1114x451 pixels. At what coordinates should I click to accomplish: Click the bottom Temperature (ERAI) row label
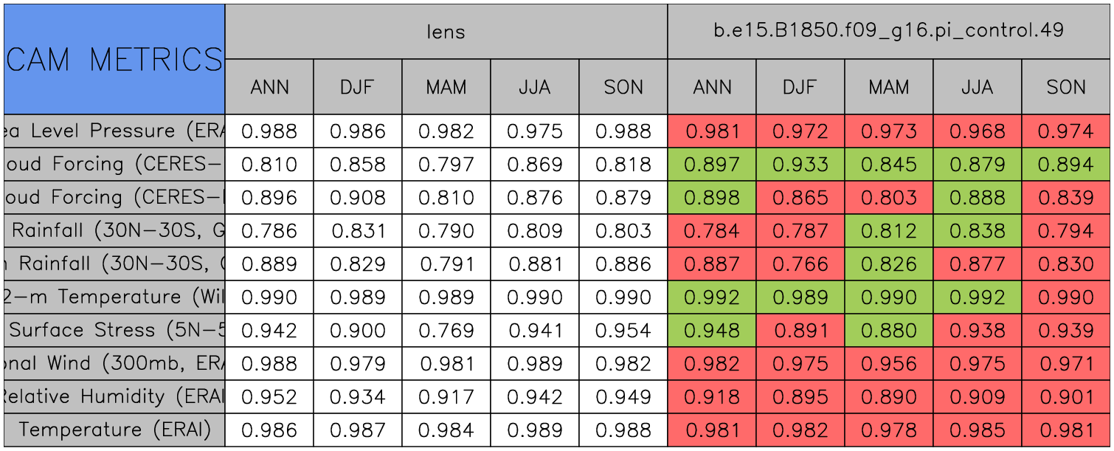click(114, 430)
